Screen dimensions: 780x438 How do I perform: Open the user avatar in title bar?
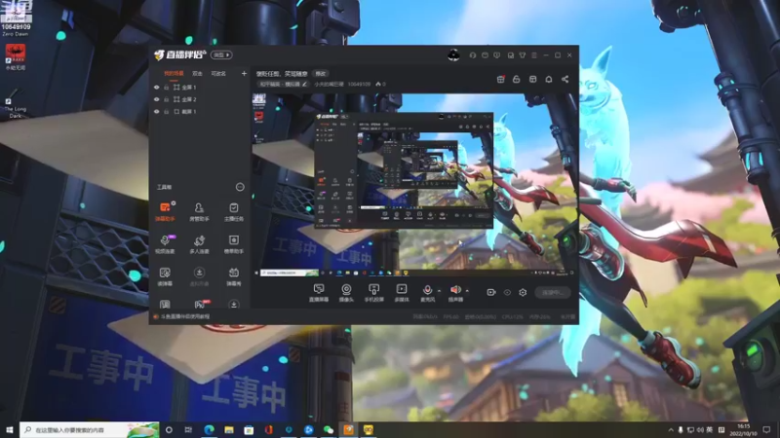(x=453, y=55)
